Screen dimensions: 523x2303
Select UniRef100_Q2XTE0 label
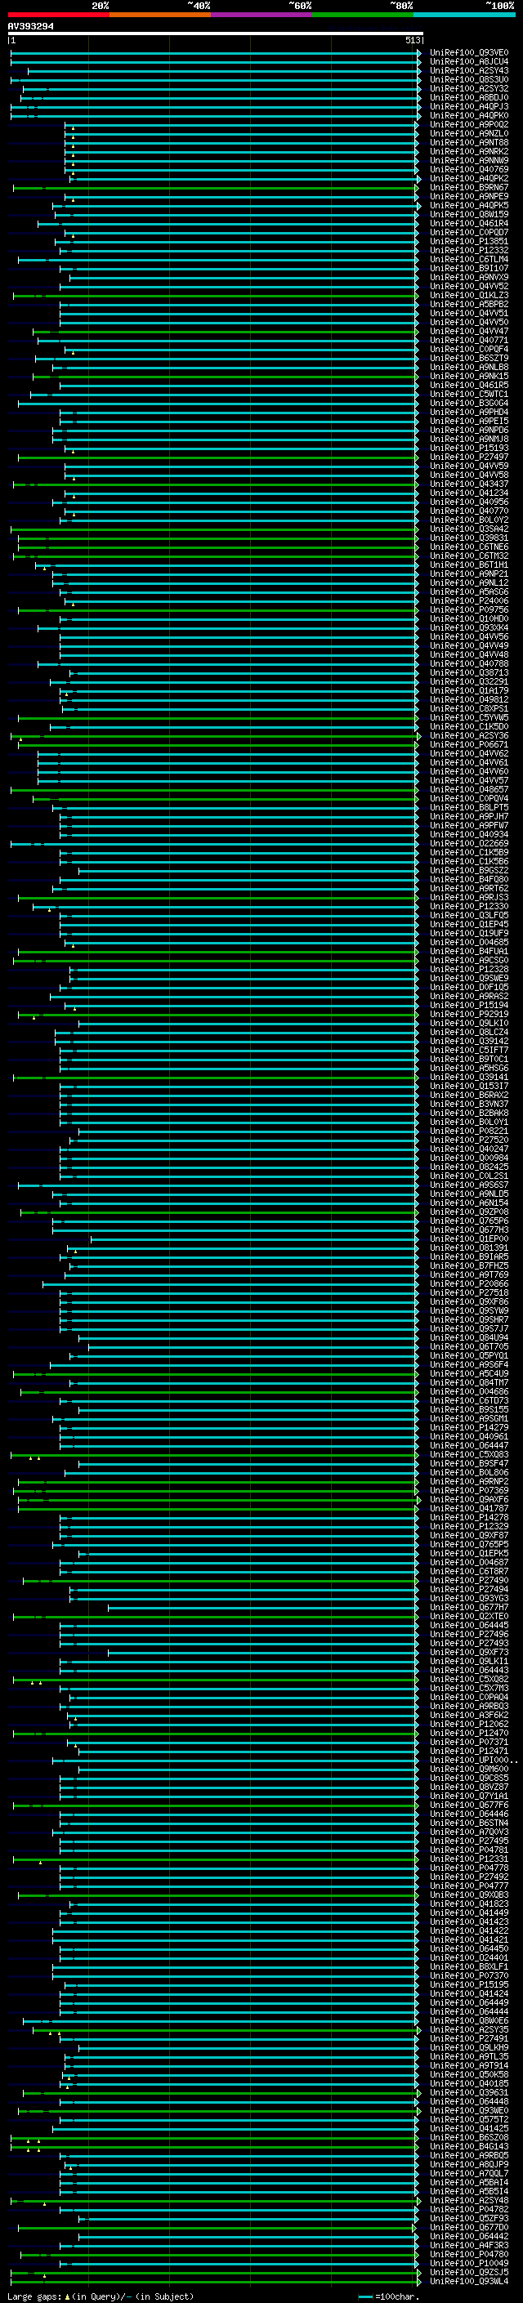pos(469,1617)
